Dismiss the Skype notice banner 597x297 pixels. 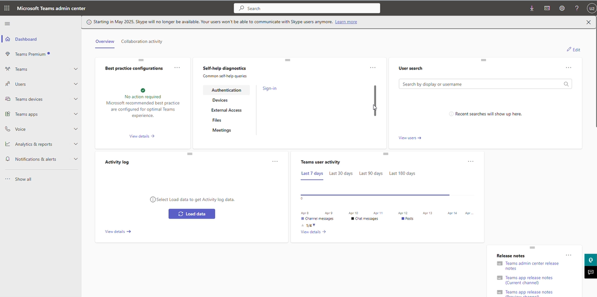(588, 22)
